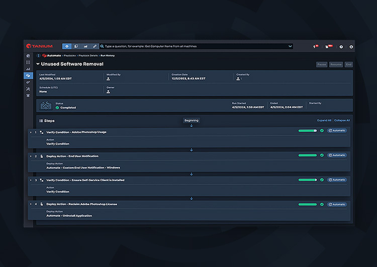
Task: Open lightning bolt actions alerts
Action: tap(315, 46)
